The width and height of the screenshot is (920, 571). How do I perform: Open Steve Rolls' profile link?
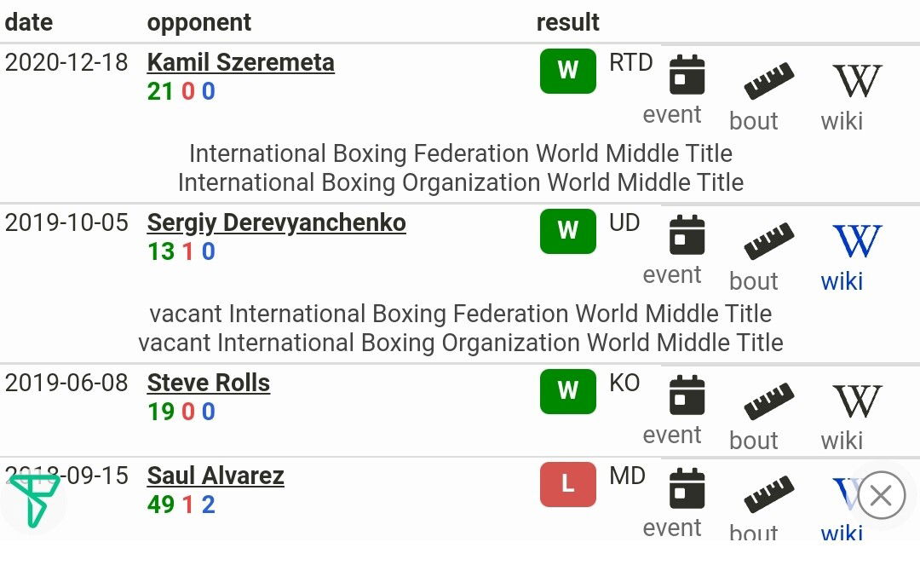pos(209,383)
